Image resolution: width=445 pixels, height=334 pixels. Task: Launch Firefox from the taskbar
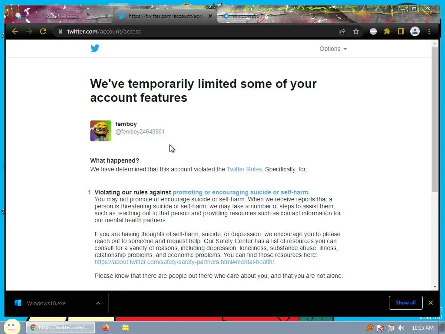pyautogui.click(x=106, y=328)
